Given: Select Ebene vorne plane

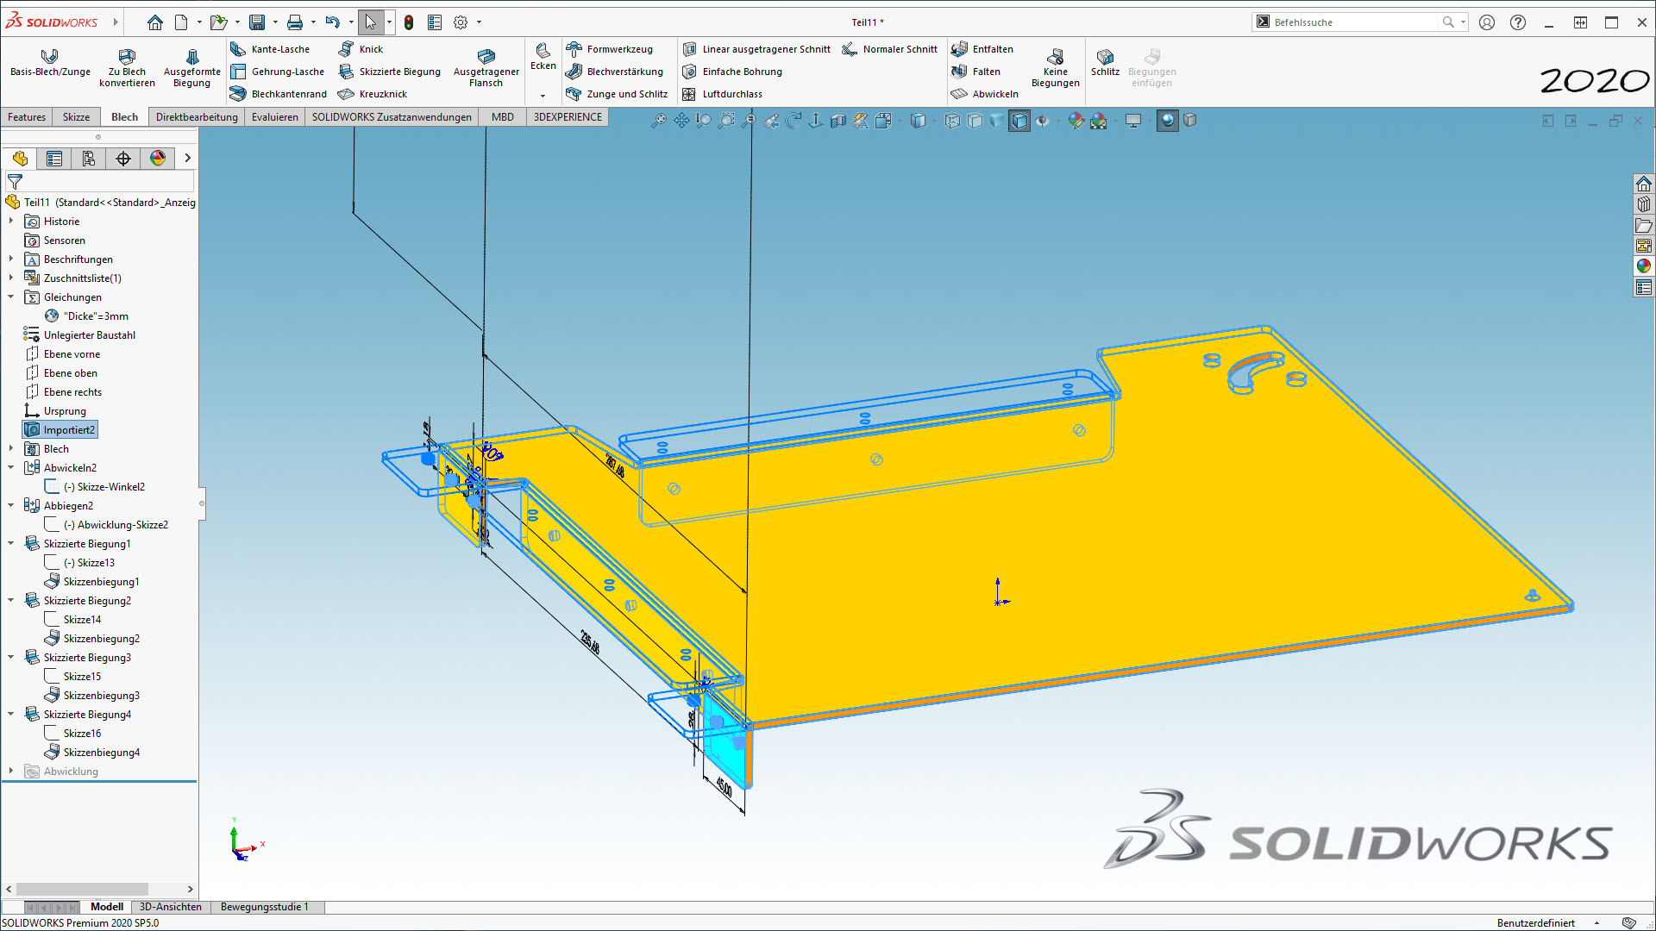Looking at the screenshot, I should tap(63, 354).
